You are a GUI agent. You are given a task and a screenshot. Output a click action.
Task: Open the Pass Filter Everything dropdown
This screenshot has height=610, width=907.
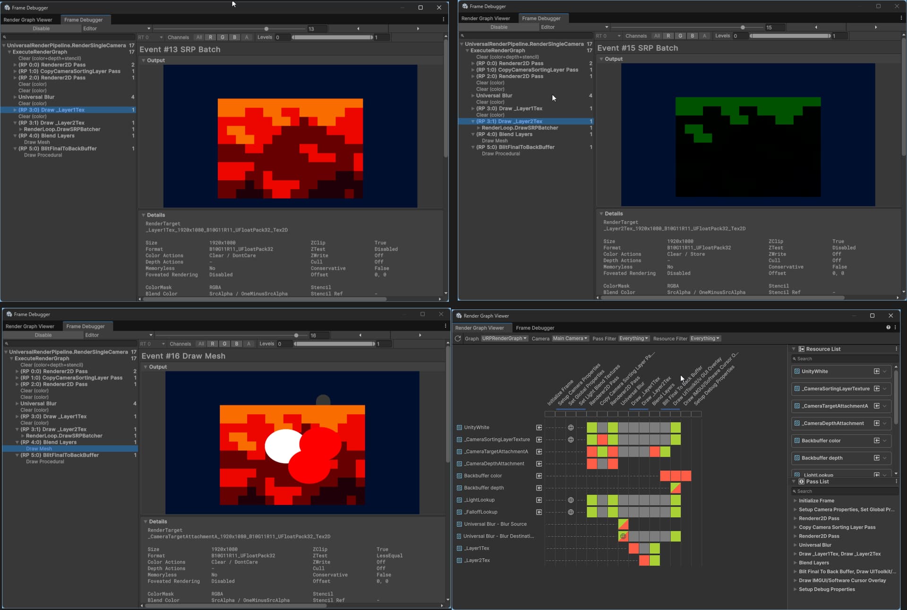633,339
